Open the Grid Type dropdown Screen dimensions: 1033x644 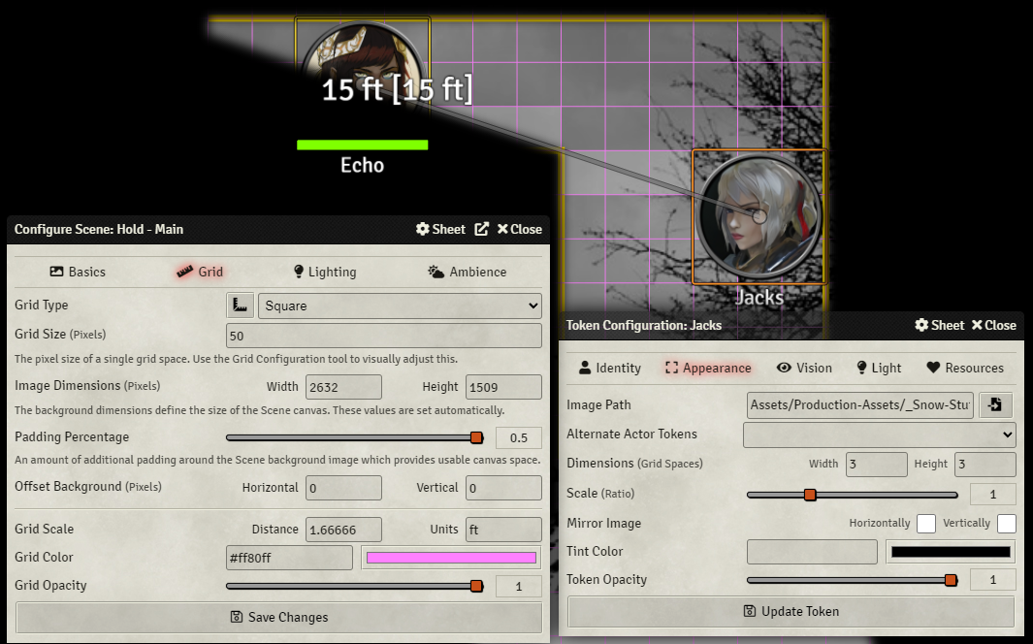400,306
